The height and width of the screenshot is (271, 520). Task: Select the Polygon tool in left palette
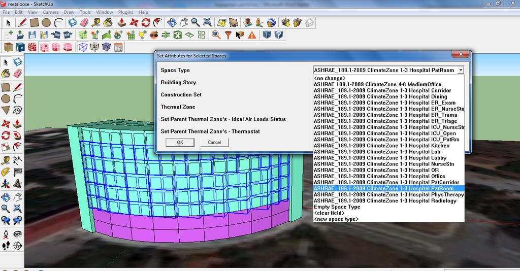click(x=6, y=110)
